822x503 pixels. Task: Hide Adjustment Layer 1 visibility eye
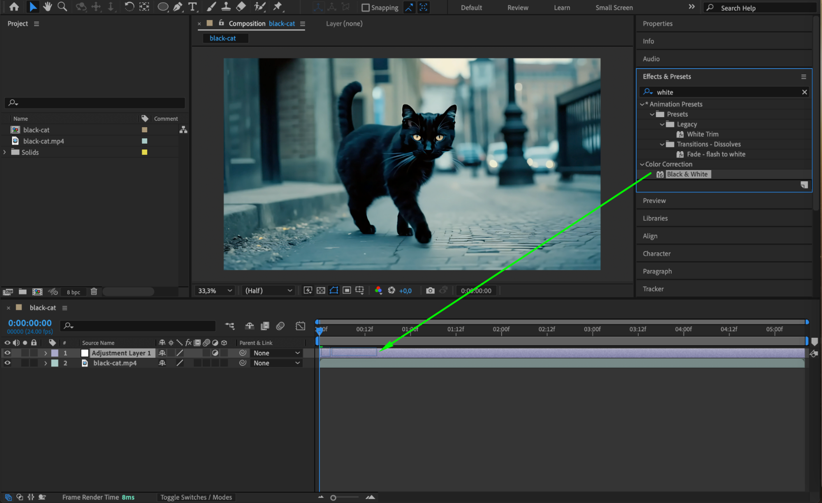7,353
